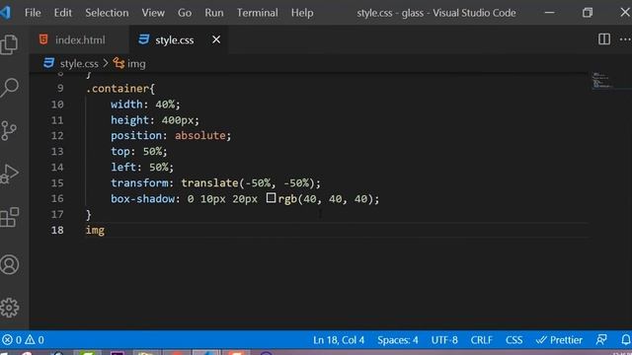The height and width of the screenshot is (355, 632).
Task: Click the img breadcrumb symbol
Action: point(129,63)
